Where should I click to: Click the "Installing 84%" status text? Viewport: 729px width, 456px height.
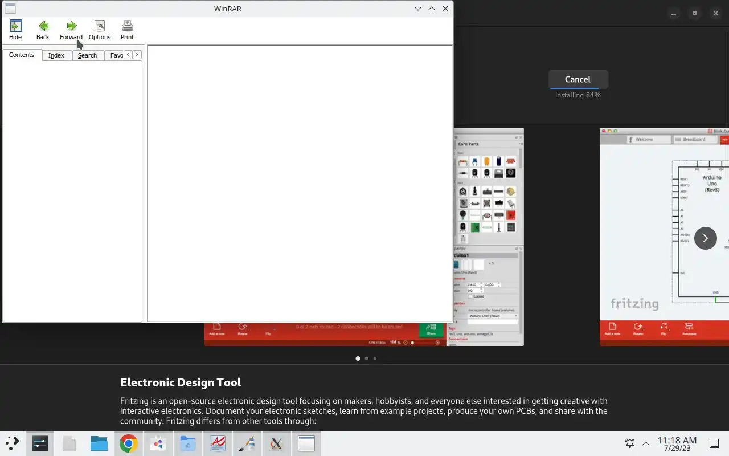(x=578, y=95)
